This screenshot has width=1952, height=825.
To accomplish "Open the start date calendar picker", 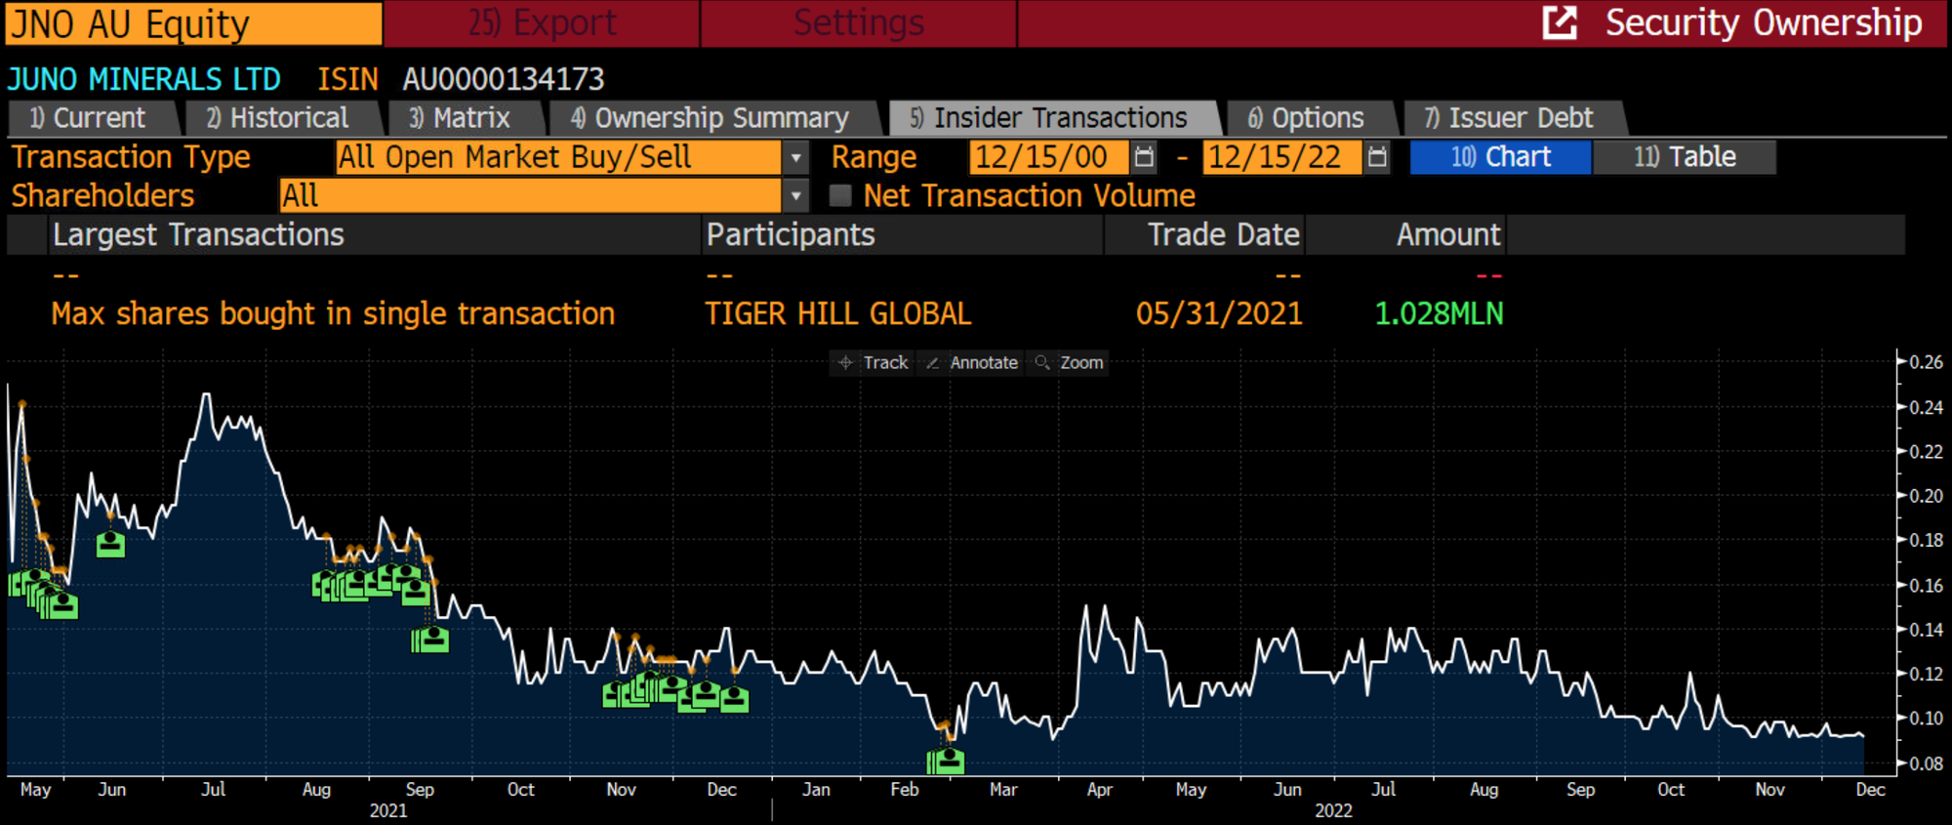I will (1144, 157).
